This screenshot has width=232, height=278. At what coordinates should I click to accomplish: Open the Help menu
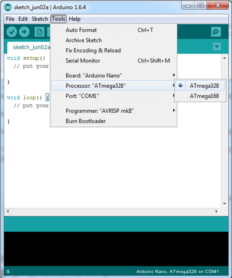(x=74, y=19)
